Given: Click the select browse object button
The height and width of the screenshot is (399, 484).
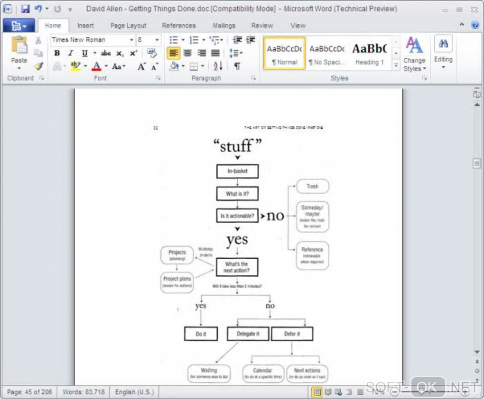Looking at the screenshot, I should (x=477, y=371).
